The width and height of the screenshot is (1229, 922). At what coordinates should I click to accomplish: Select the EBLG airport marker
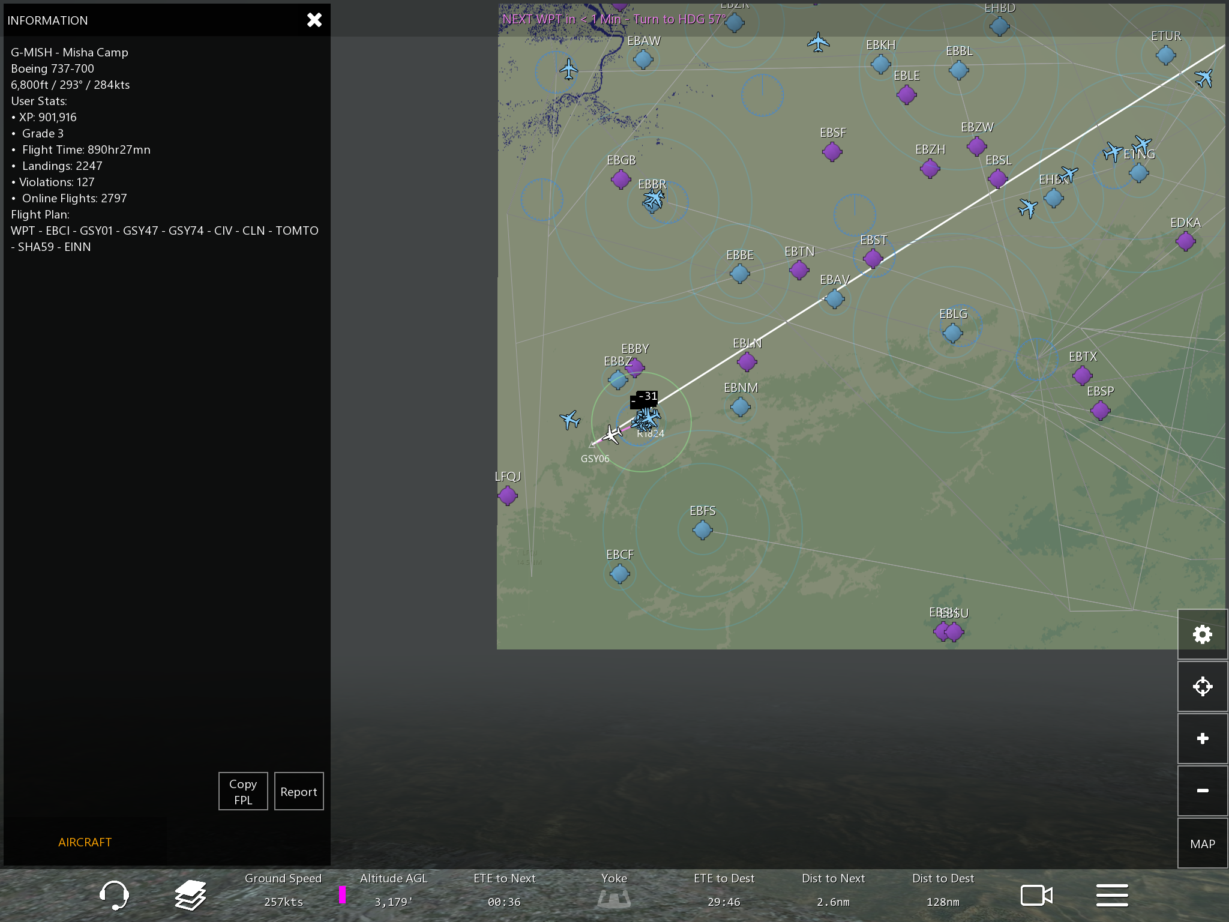(952, 332)
